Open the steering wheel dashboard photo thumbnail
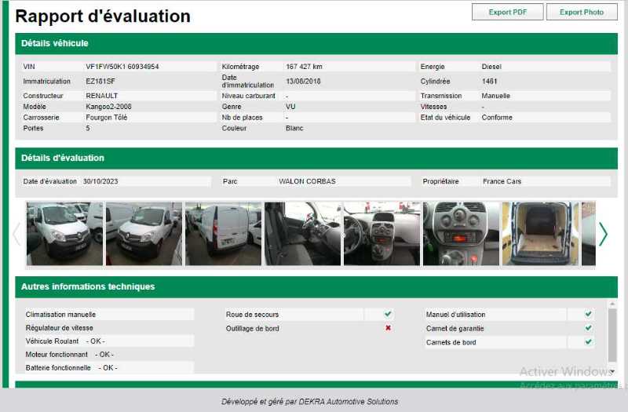 pyautogui.click(x=382, y=234)
